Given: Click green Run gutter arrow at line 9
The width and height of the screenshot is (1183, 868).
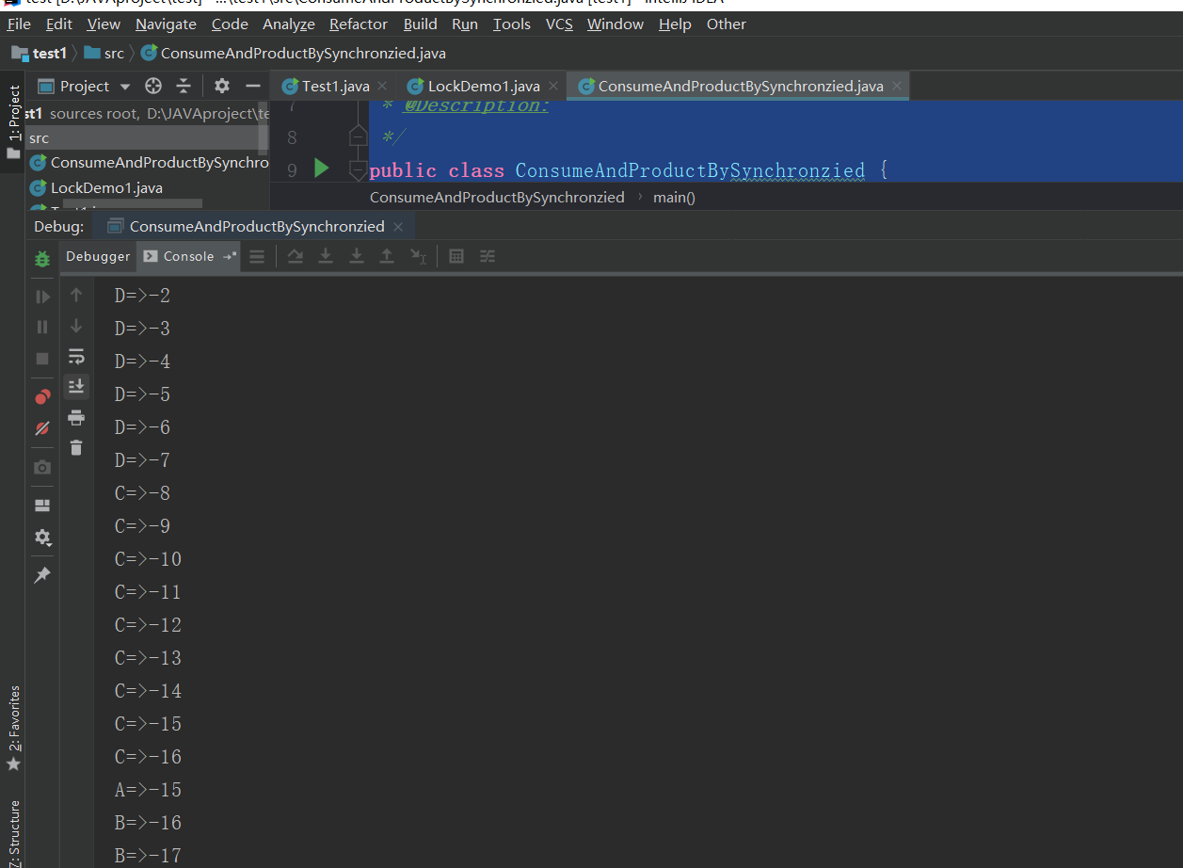Looking at the screenshot, I should point(322,169).
